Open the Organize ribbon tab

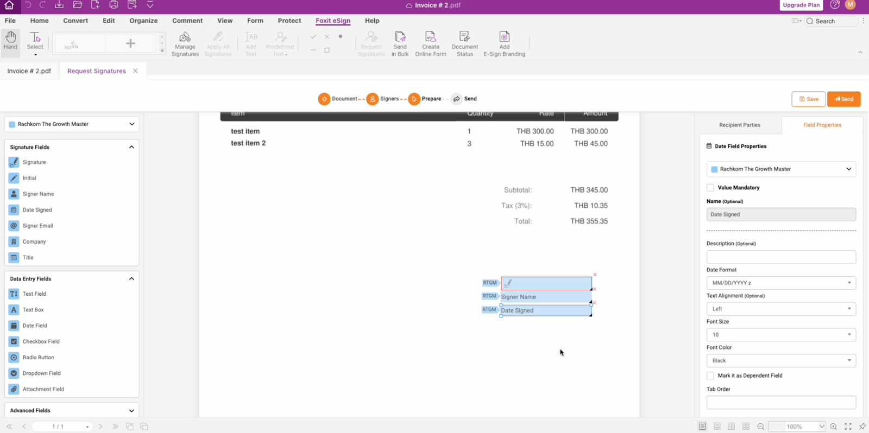(x=143, y=21)
